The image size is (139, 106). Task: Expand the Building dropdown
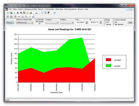67,23
